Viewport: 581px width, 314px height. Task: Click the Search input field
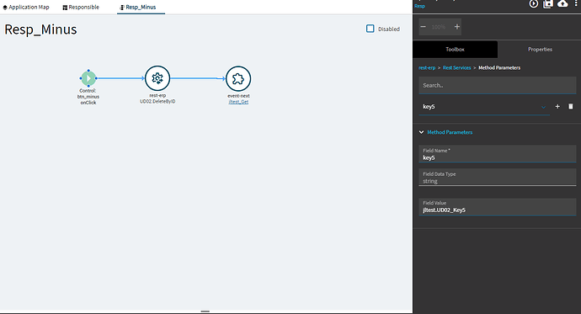[498, 85]
